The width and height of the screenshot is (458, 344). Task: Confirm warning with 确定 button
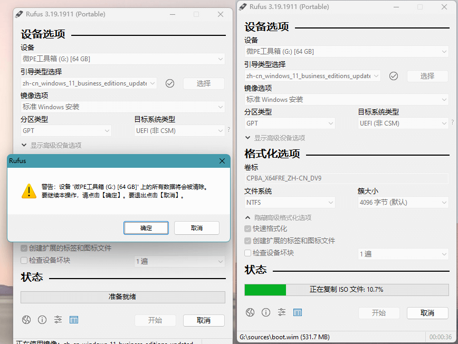[x=146, y=228]
